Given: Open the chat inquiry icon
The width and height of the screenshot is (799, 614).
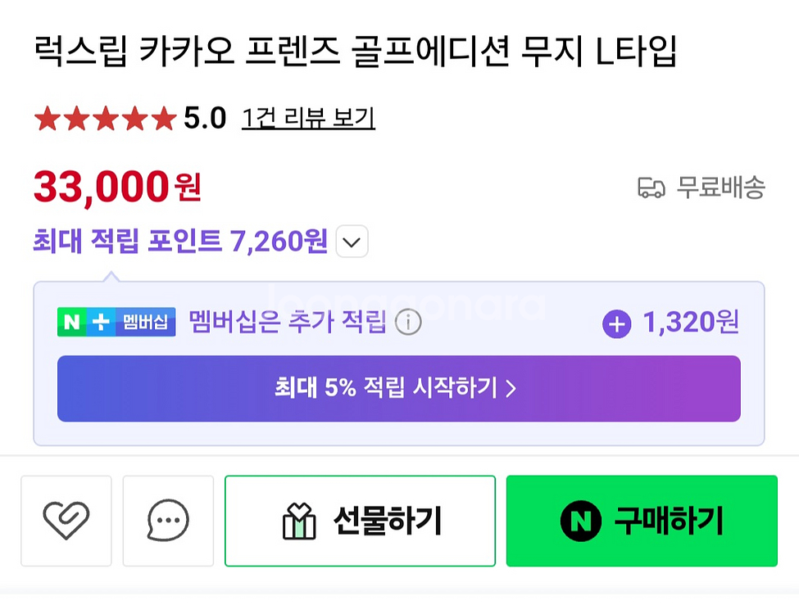Looking at the screenshot, I should coord(167,521).
